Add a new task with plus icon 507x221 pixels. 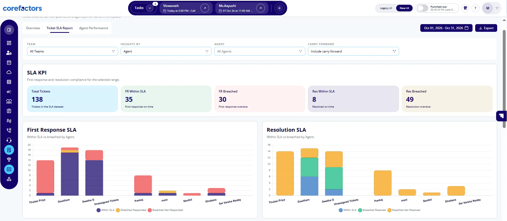coord(279,8)
